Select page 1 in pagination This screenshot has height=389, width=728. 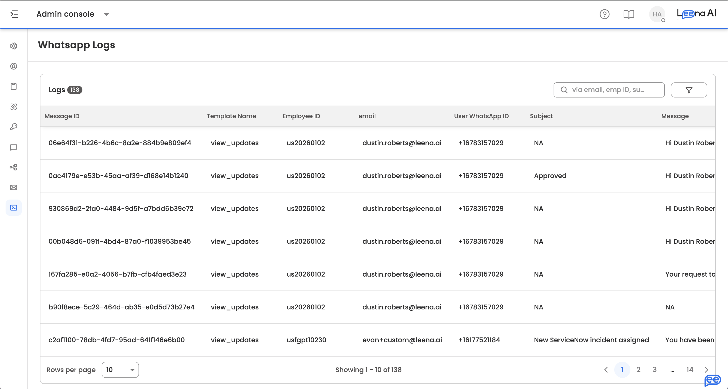pos(622,370)
